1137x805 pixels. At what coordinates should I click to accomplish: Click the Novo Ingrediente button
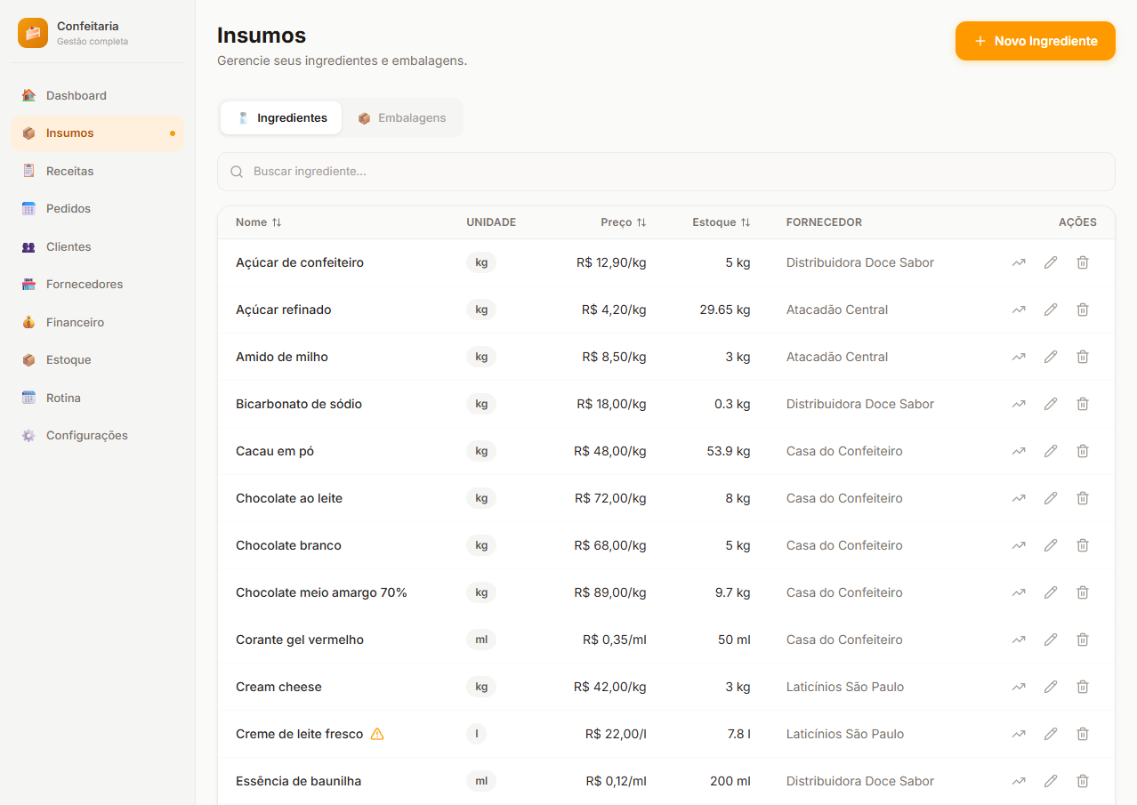1035,41
